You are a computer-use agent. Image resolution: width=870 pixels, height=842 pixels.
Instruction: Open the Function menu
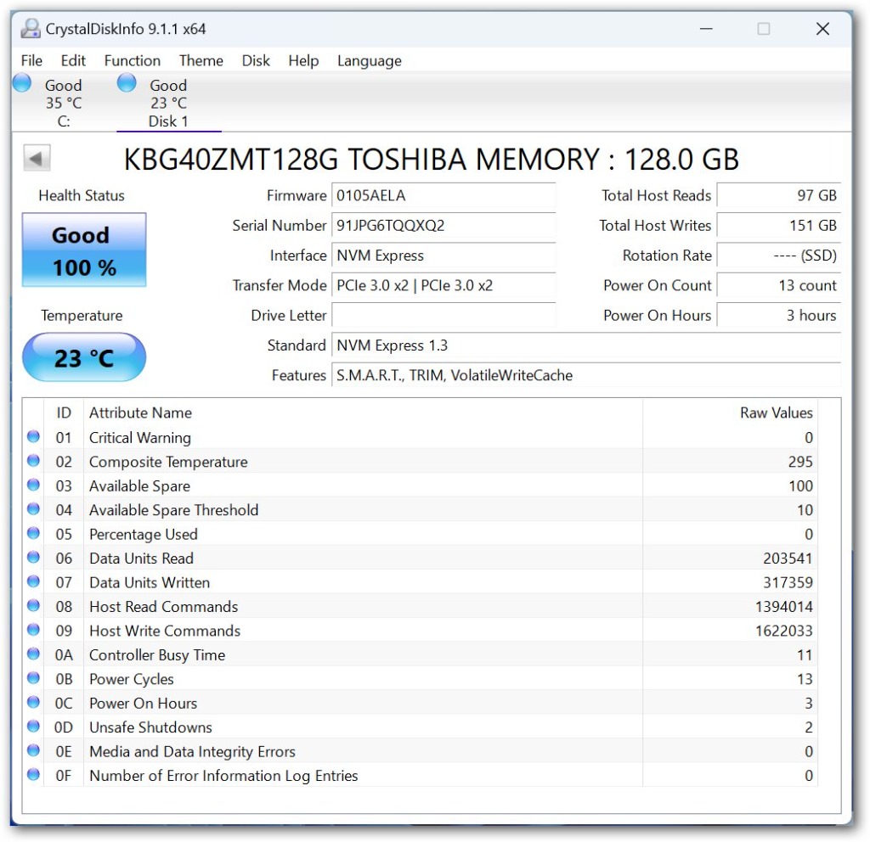[x=133, y=60]
